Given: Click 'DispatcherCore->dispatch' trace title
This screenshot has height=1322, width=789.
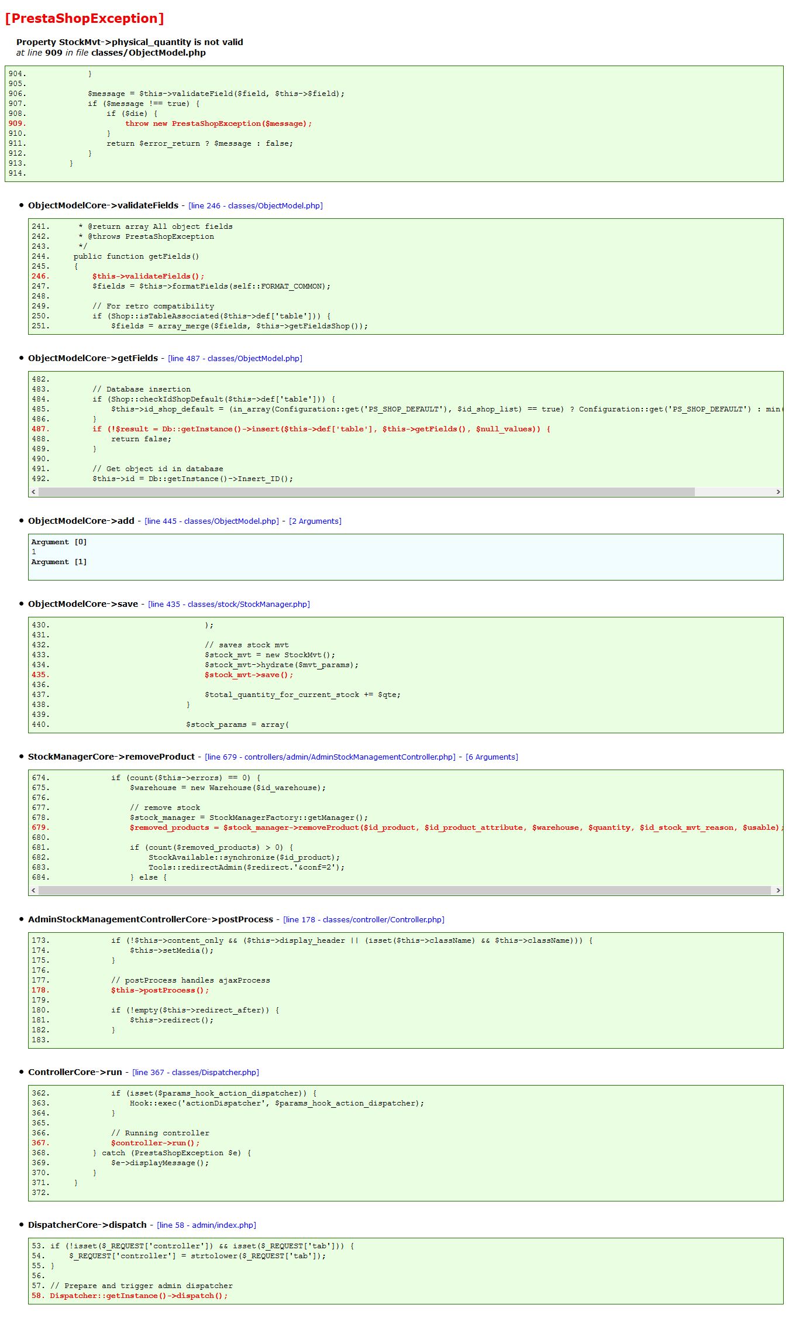Looking at the screenshot, I should click(x=87, y=1225).
